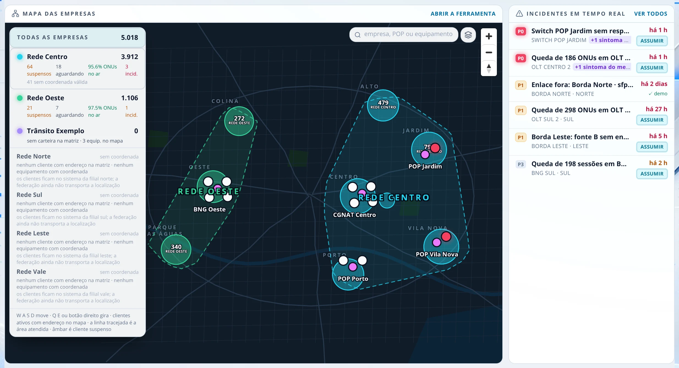Click the P3 badge on Queda de 198 sessões
This screenshot has width=679, height=368.
[521, 165]
